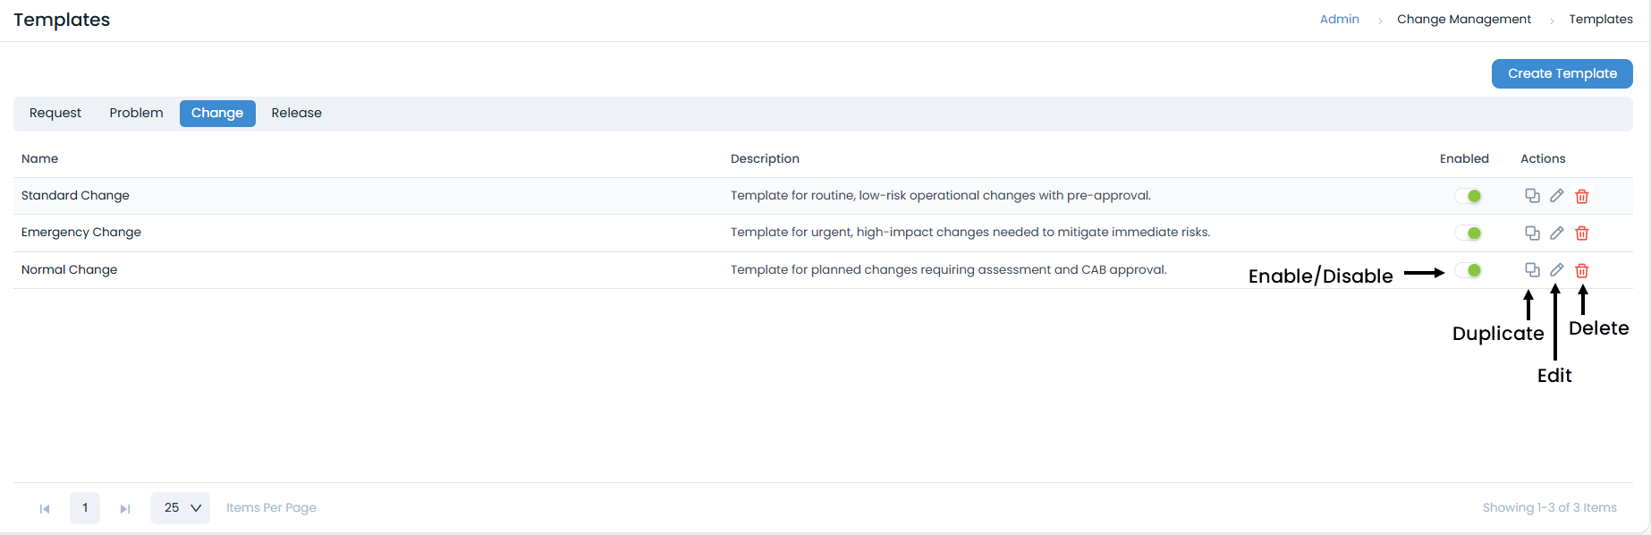Edit the Standard Change template
This screenshot has height=535, width=1651.
click(1557, 196)
